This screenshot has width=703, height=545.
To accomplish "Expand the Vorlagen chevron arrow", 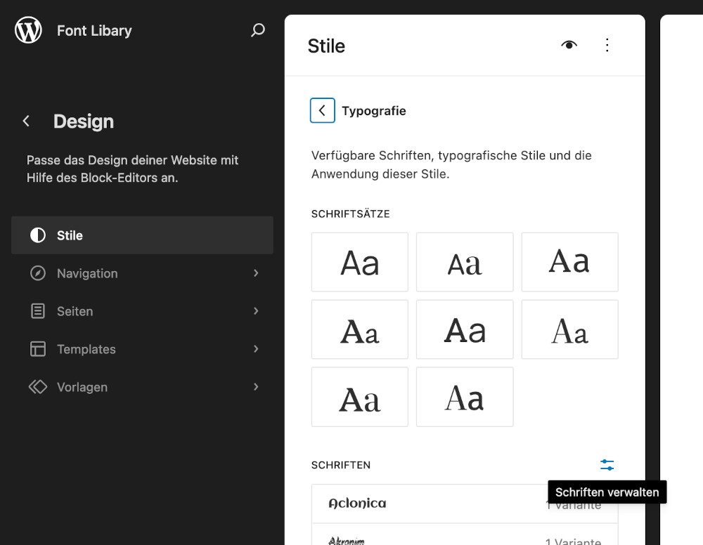I will (x=256, y=387).
